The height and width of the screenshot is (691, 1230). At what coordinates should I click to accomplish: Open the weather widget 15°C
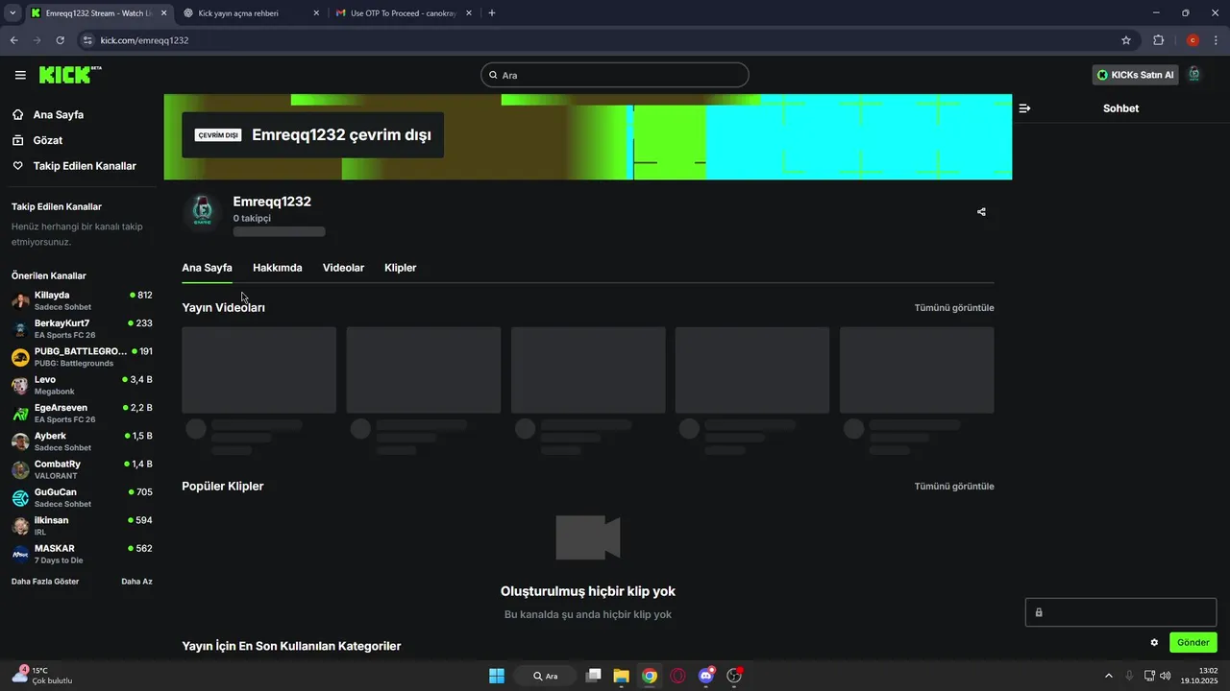[43, 676]
